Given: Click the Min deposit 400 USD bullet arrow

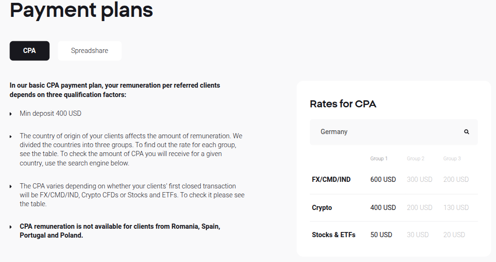Looking at the screenshot, I should click(11, 114).
